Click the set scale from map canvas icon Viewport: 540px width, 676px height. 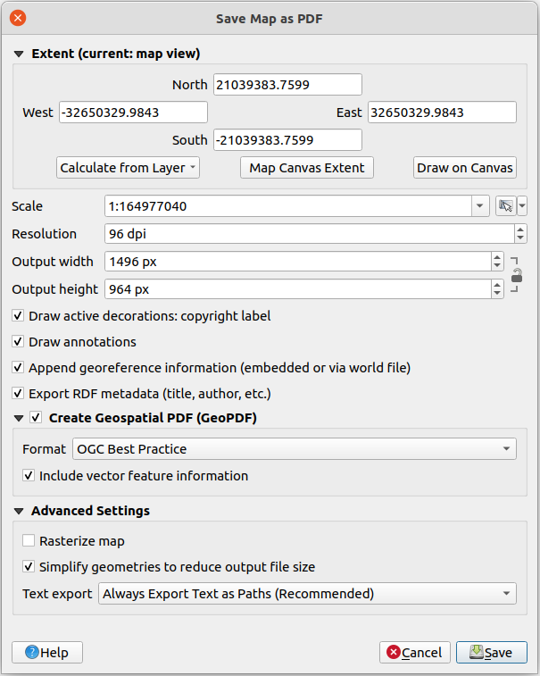(x=505, y=206)
